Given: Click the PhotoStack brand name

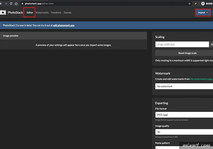Looking at the screenshot, I should [x=15, y=12].
